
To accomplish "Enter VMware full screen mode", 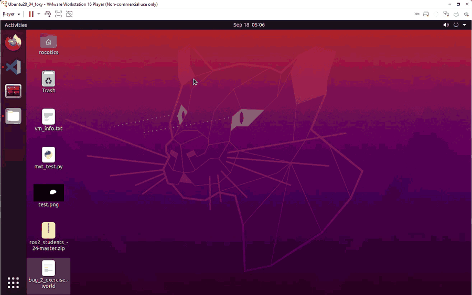I will pos(58,14).
